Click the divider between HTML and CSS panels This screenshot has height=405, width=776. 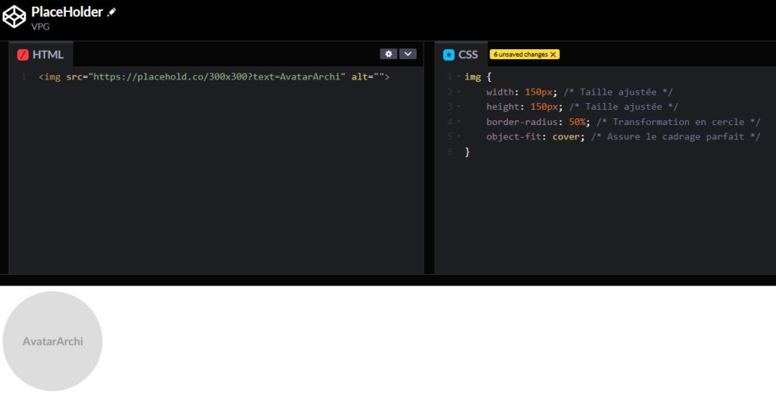click(x=429, y=159)
